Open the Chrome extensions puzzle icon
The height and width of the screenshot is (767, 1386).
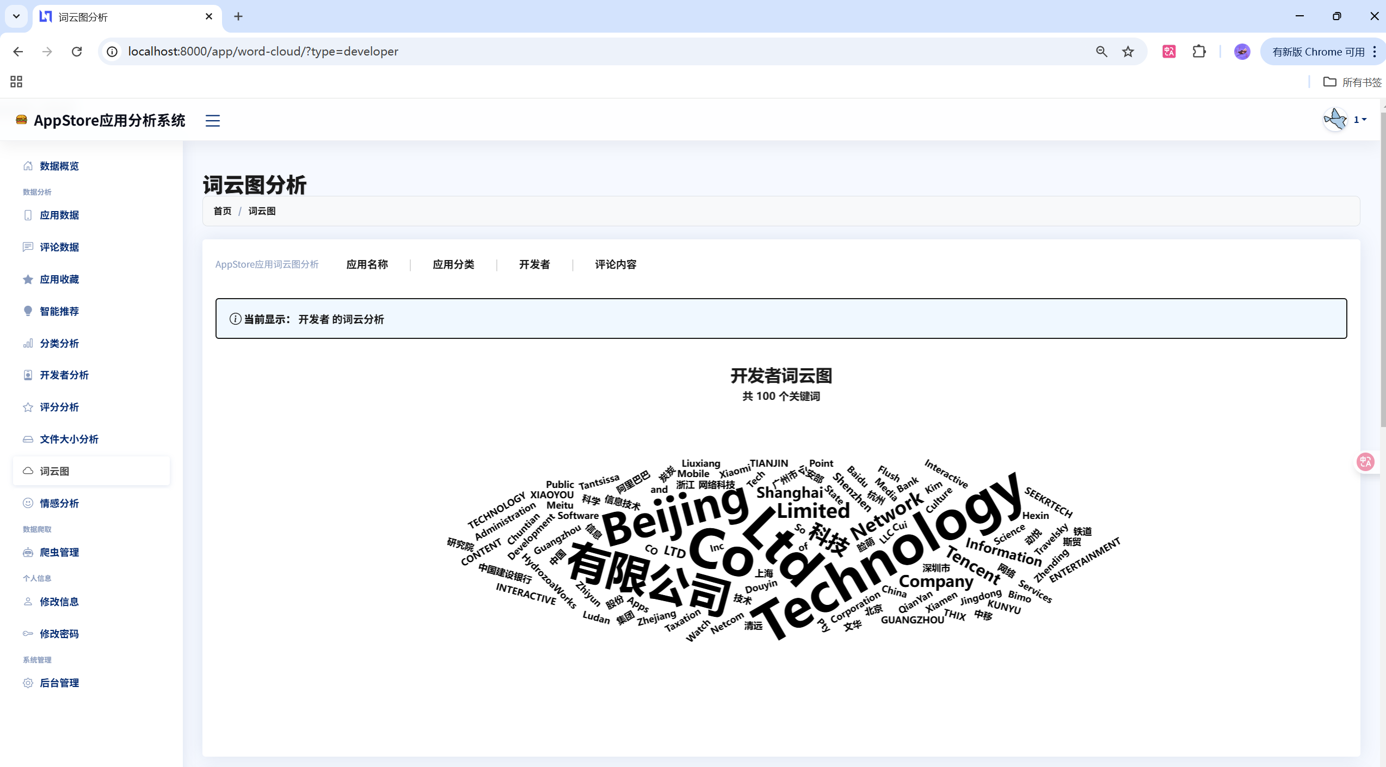[x=1199, y=52]
